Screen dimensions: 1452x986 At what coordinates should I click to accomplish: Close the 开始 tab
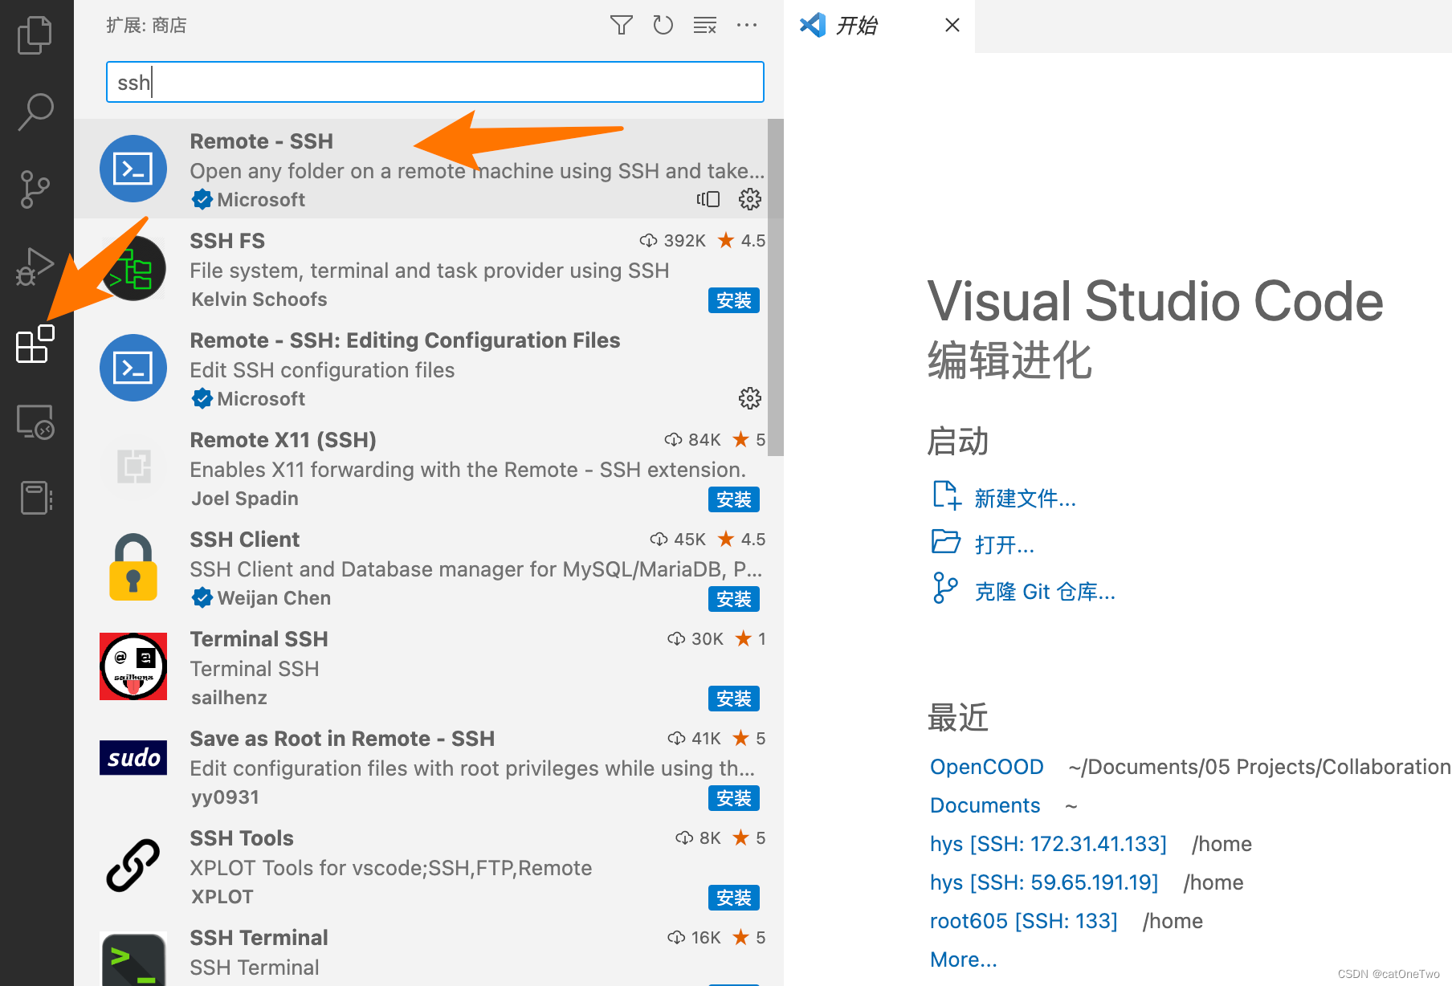[x=952, y=25]
